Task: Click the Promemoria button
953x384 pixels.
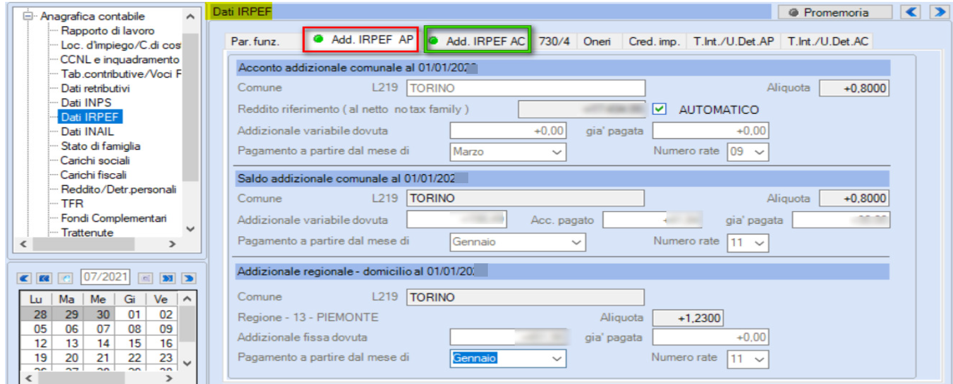Action: point(836,13)
